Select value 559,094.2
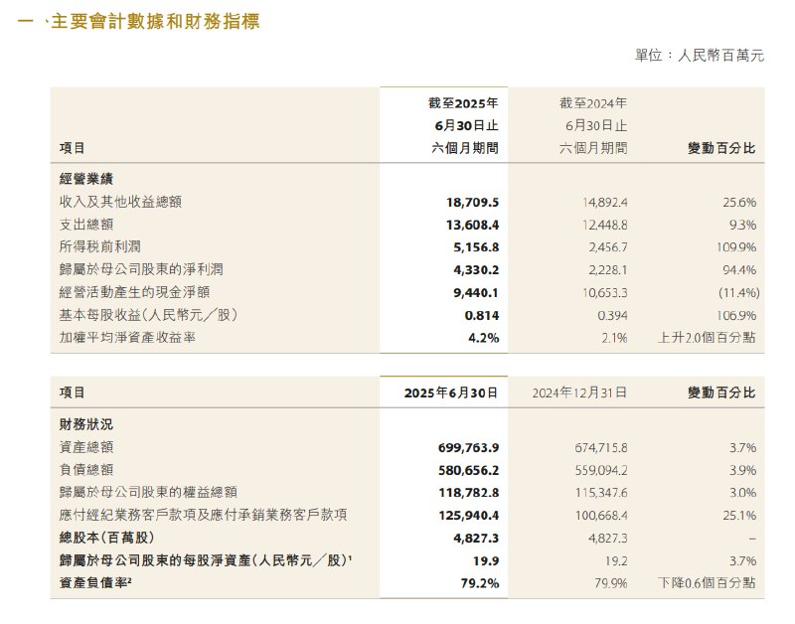Viewport: 795px width, 624px height. point(601,470)
